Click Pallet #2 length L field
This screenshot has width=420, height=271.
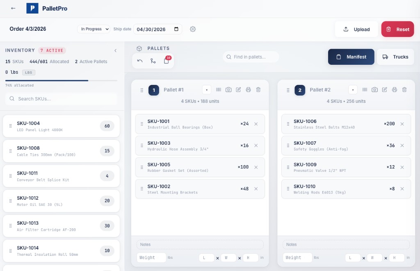(353, 258)
